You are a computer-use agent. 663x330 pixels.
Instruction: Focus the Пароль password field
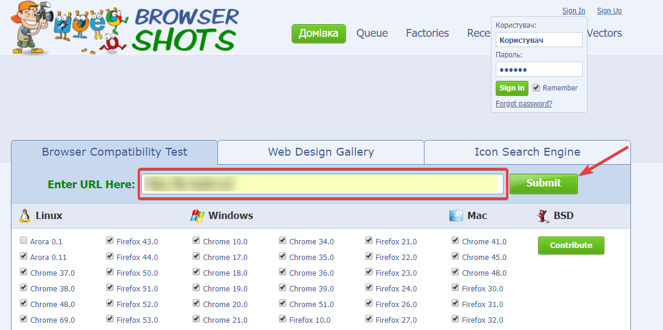pyautogui.click(x=539, y=69)
